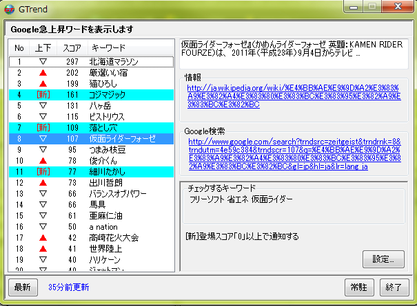Click the [新] marker for 細川たかし

point(43,171)
